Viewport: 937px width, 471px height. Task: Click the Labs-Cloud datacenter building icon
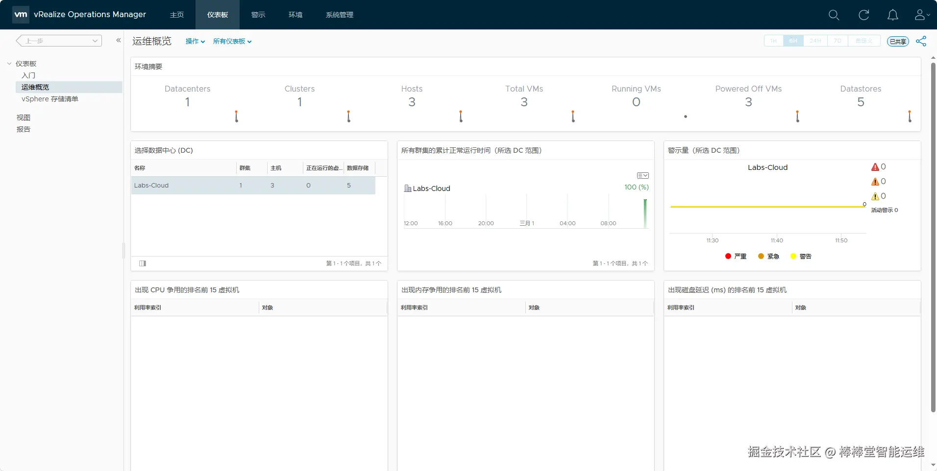tap(407, 188)
